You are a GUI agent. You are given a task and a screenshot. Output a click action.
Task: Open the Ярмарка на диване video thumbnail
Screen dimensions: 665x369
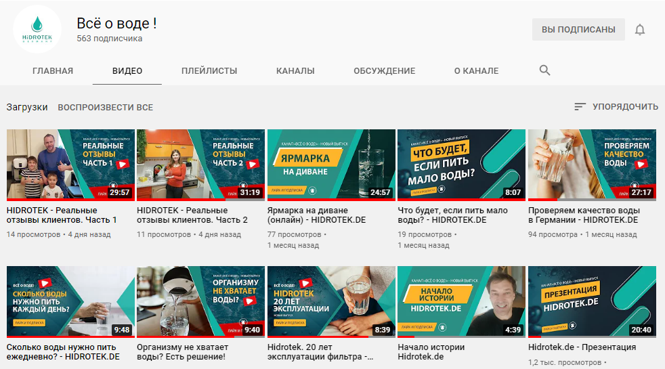click(331, 165)
